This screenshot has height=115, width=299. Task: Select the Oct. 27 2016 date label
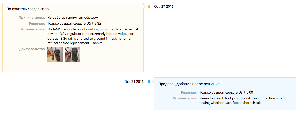tap(164, 7)
